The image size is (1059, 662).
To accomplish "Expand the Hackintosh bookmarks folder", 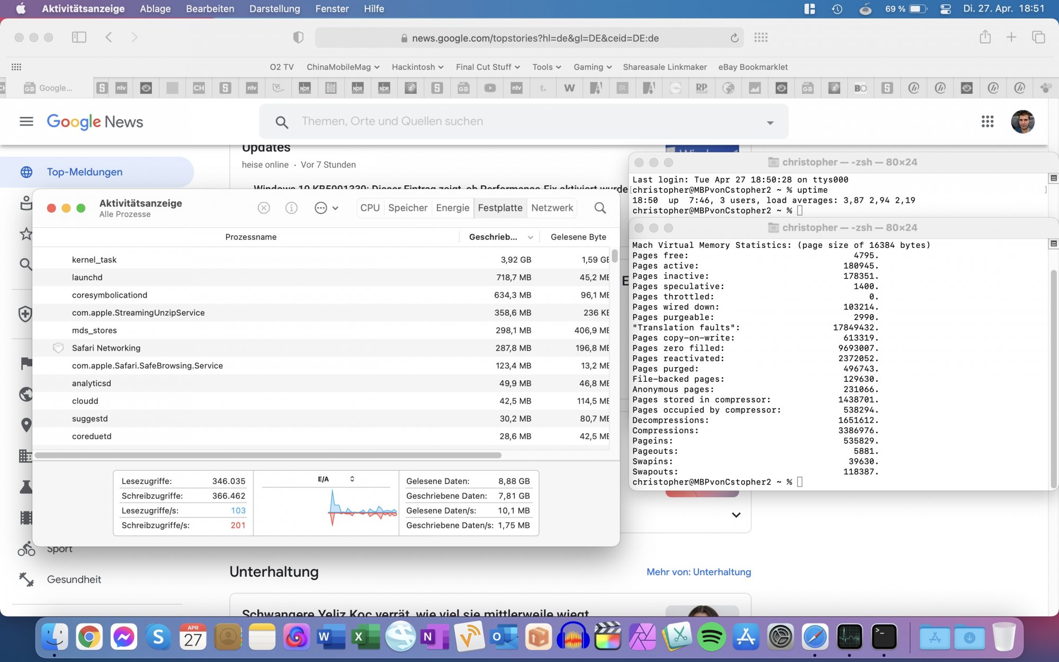I will (417, 67).
